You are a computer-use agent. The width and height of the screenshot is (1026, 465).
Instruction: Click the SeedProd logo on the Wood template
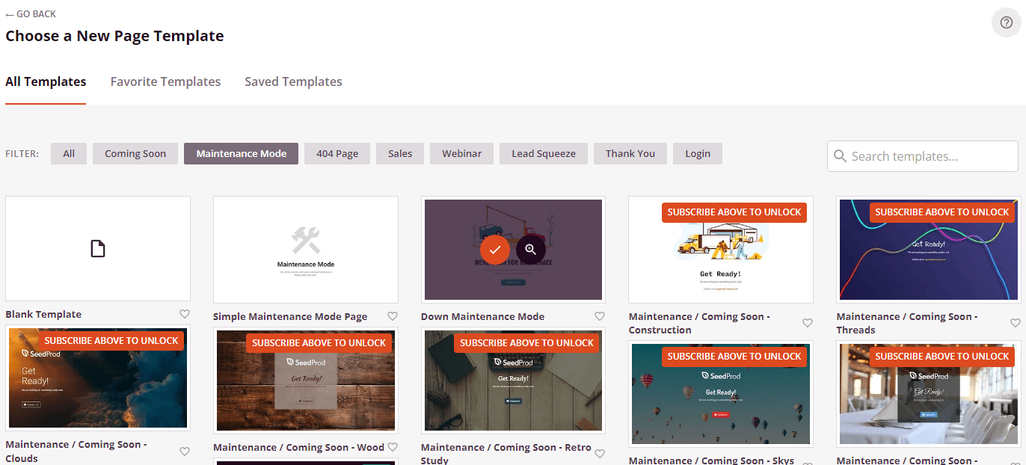point(305,363)
